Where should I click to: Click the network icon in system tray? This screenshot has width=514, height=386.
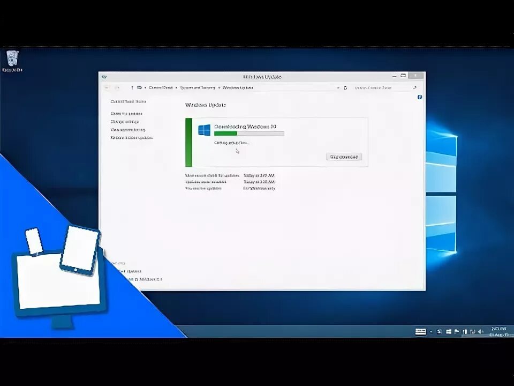(x=472, y=332)
